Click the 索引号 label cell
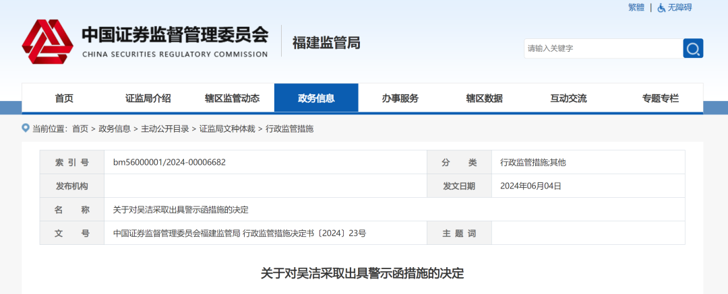The width and height of the screenshot is (728, 294). pos(72,162)
